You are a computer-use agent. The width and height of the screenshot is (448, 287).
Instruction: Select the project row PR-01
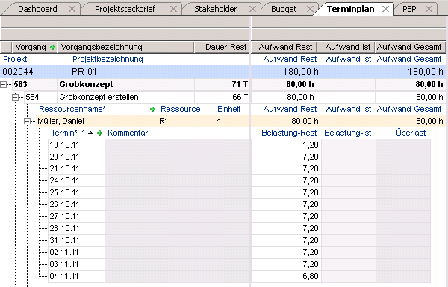(x=124, y=72)
